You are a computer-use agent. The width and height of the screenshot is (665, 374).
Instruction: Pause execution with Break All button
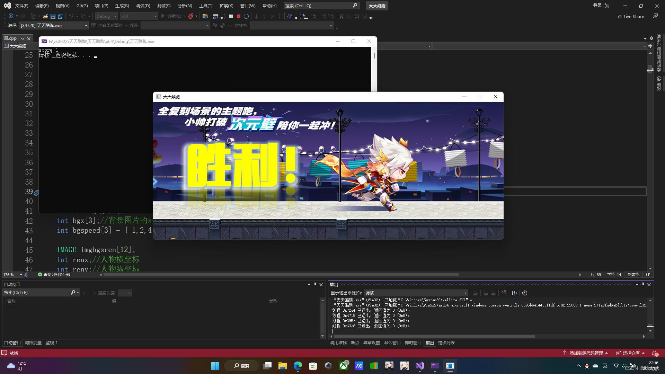231,16
